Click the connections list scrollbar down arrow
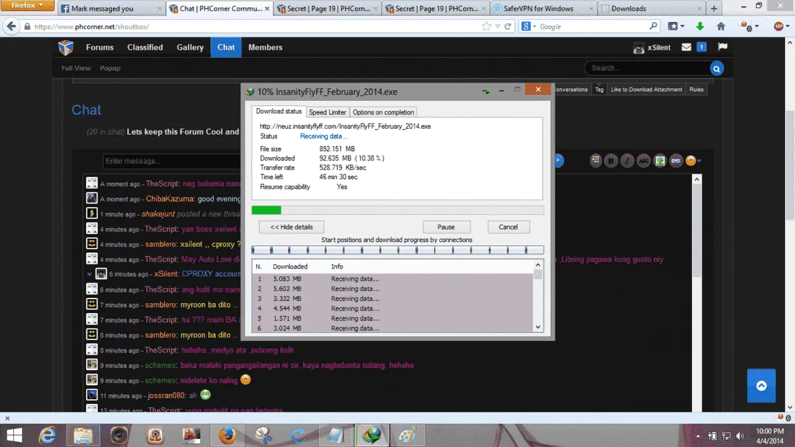This screenshot has width=795, height=447. pos(538,327)
